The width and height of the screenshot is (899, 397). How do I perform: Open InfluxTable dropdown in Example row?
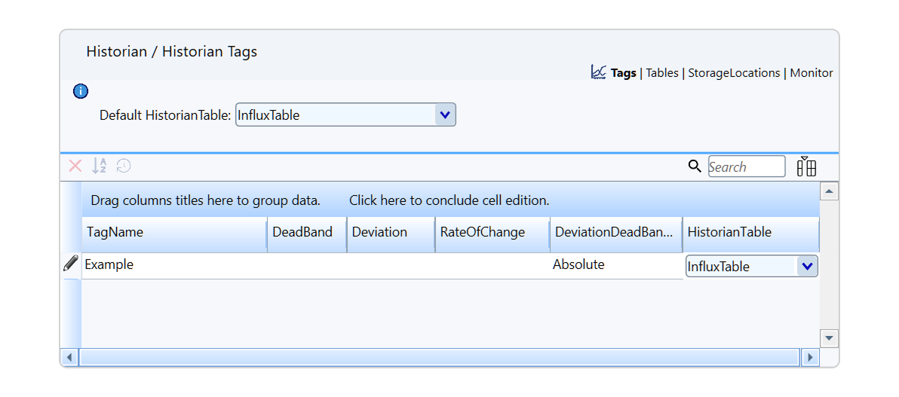[x=807, y=267]
